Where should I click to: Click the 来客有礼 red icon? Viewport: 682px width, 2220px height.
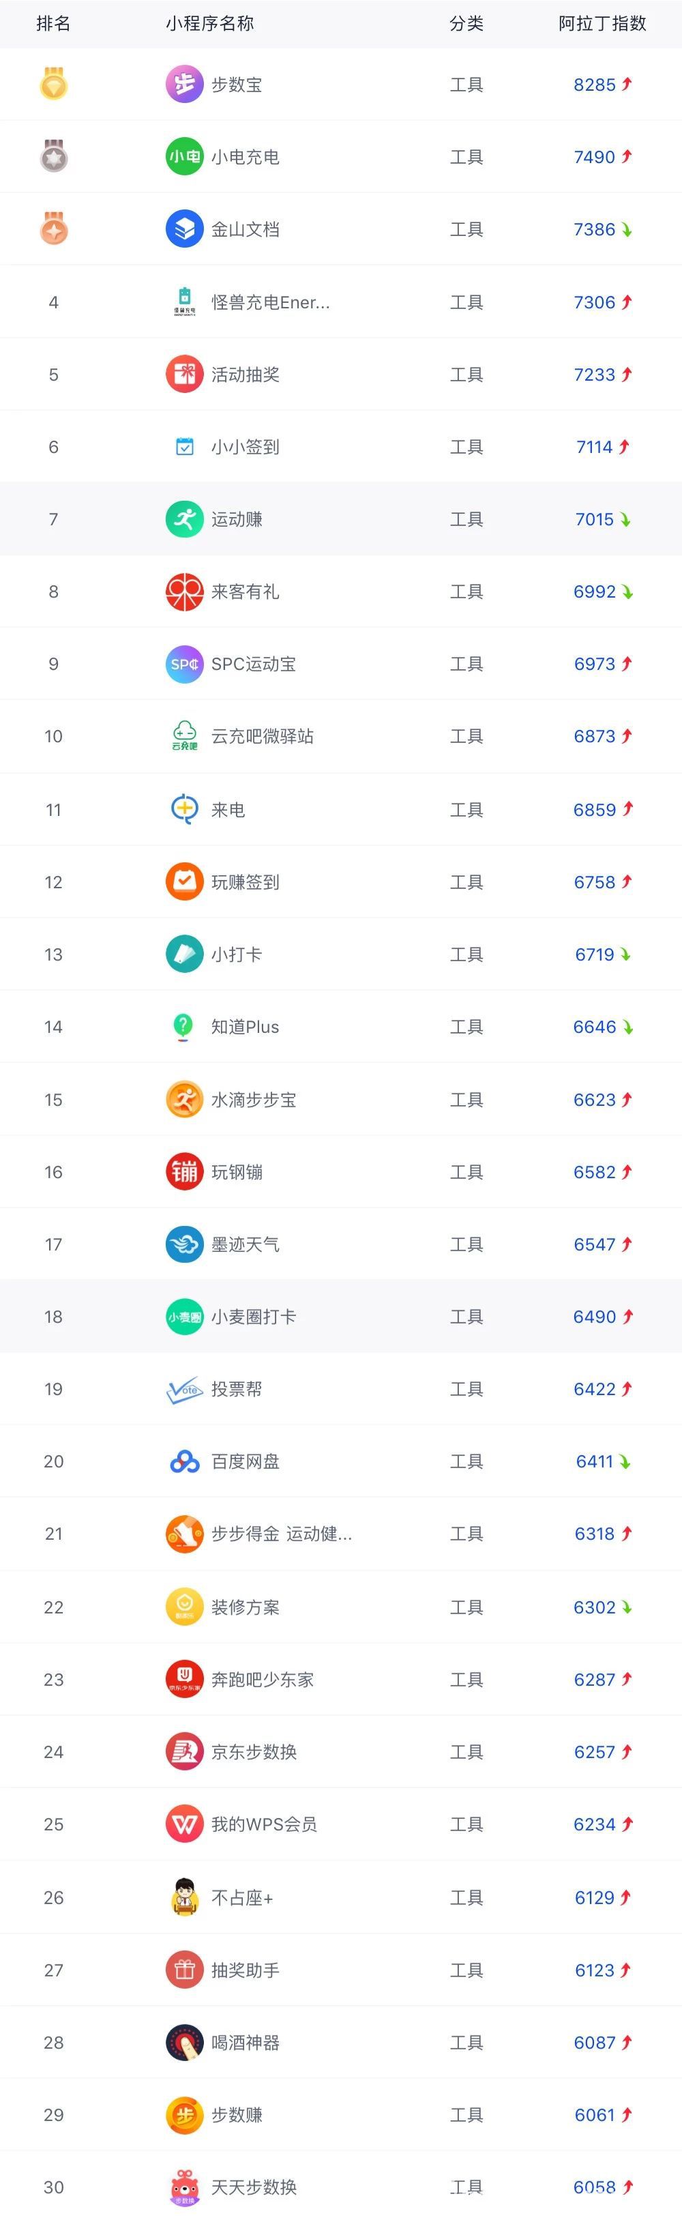click(x=184, y=592)
